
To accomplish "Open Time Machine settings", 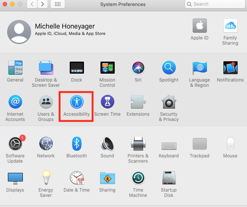I will pos(138,178).
